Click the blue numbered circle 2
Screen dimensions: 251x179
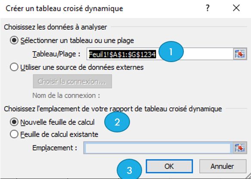point(117,122)
